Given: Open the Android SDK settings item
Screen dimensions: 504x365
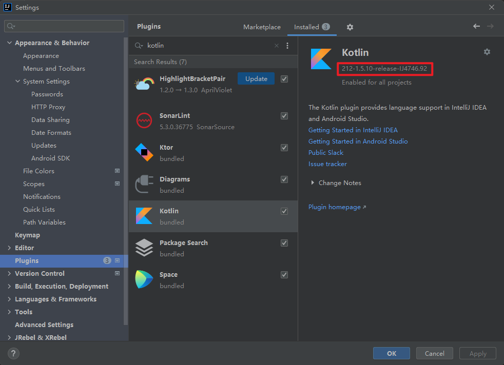Looking at the screenshot, I should point(50,158).
